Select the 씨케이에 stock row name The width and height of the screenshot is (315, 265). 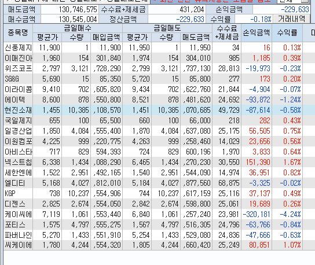(x=18, y=245)
